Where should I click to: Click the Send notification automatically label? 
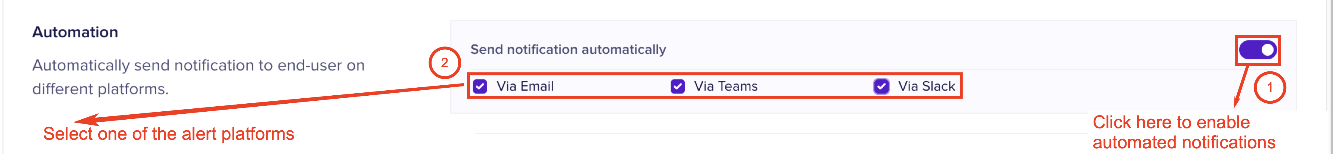pos(568,50)
